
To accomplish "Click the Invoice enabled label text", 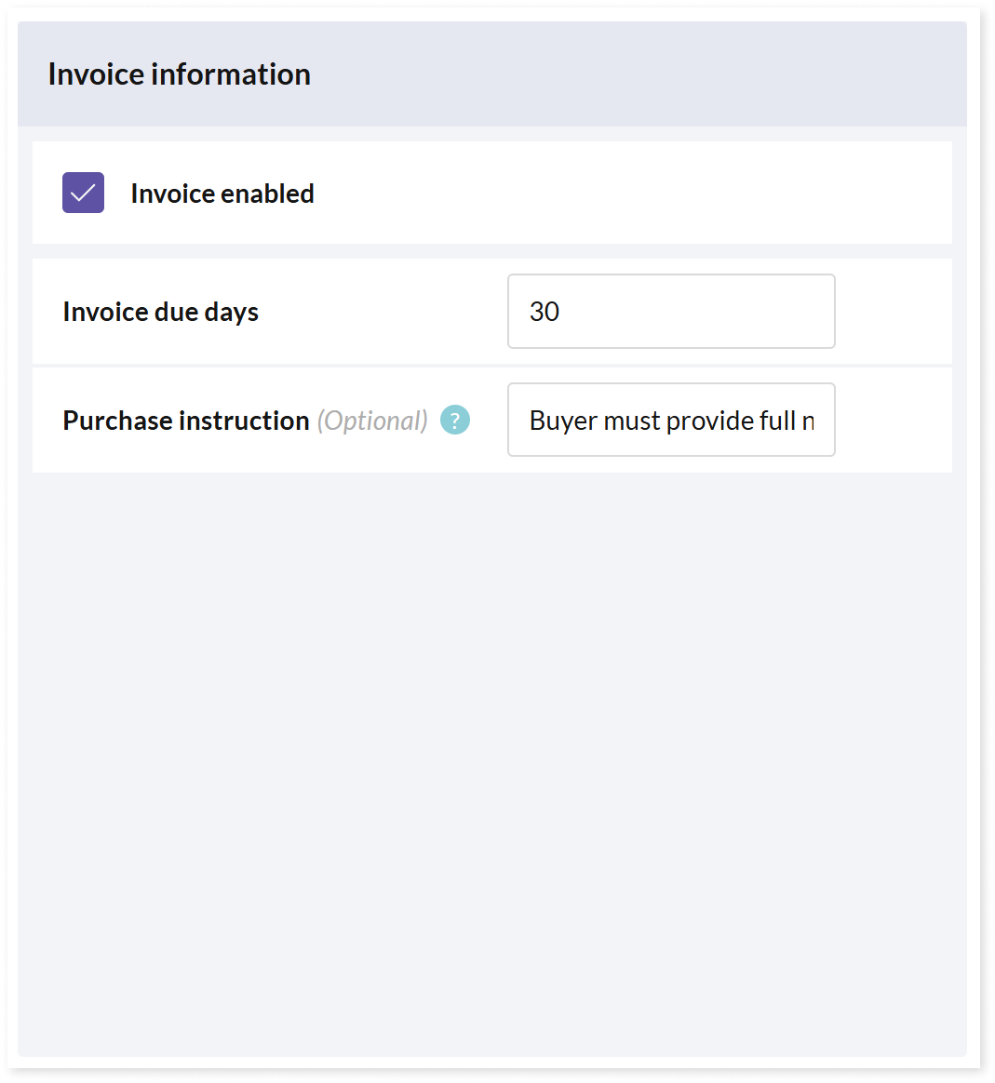I will tap(222, 194).
